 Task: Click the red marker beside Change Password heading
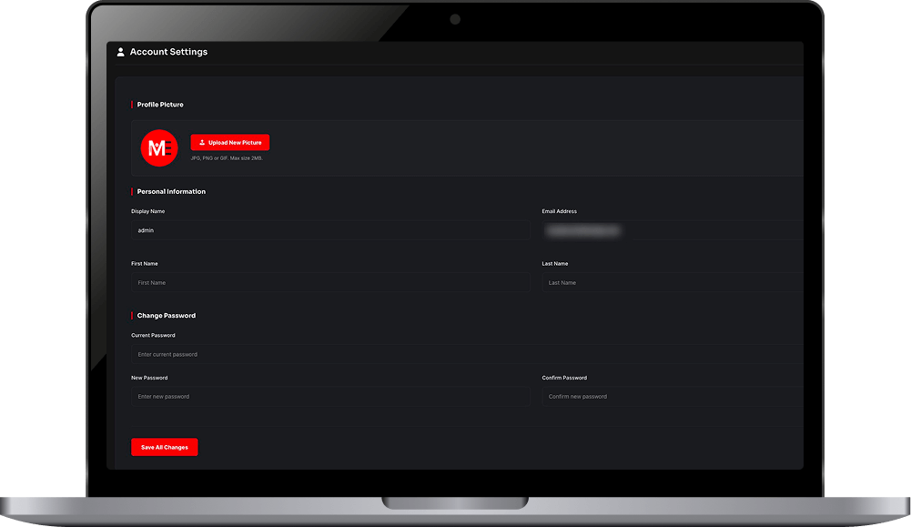pos(132,315)
